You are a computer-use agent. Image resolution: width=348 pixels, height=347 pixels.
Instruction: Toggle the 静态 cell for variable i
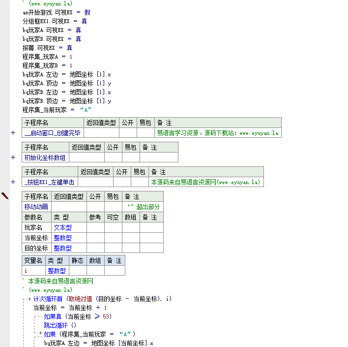[x=78, y=270]
